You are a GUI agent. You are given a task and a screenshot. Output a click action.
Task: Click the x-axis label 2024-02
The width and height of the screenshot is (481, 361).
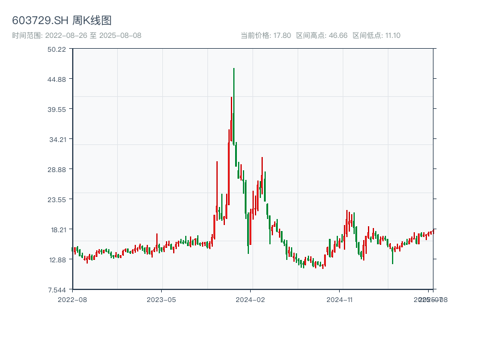[x=250, y=300]
